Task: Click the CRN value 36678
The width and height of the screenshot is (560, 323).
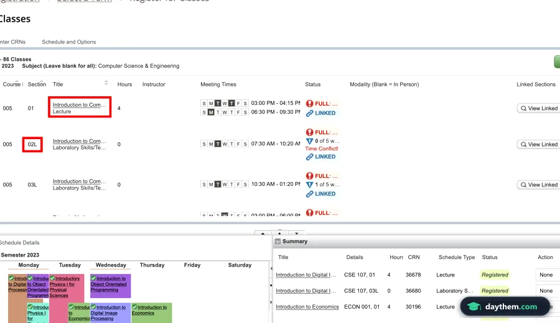Action: [x=413, y=275]
